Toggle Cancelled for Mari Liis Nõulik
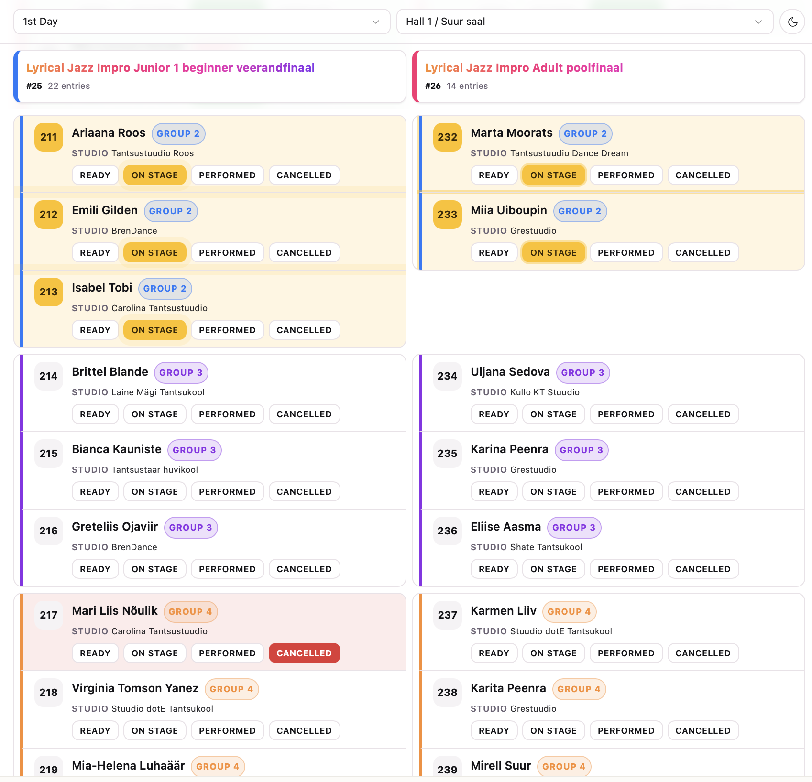Image resolution: width=812 pixels, height=782 pixels. [304, 653]
